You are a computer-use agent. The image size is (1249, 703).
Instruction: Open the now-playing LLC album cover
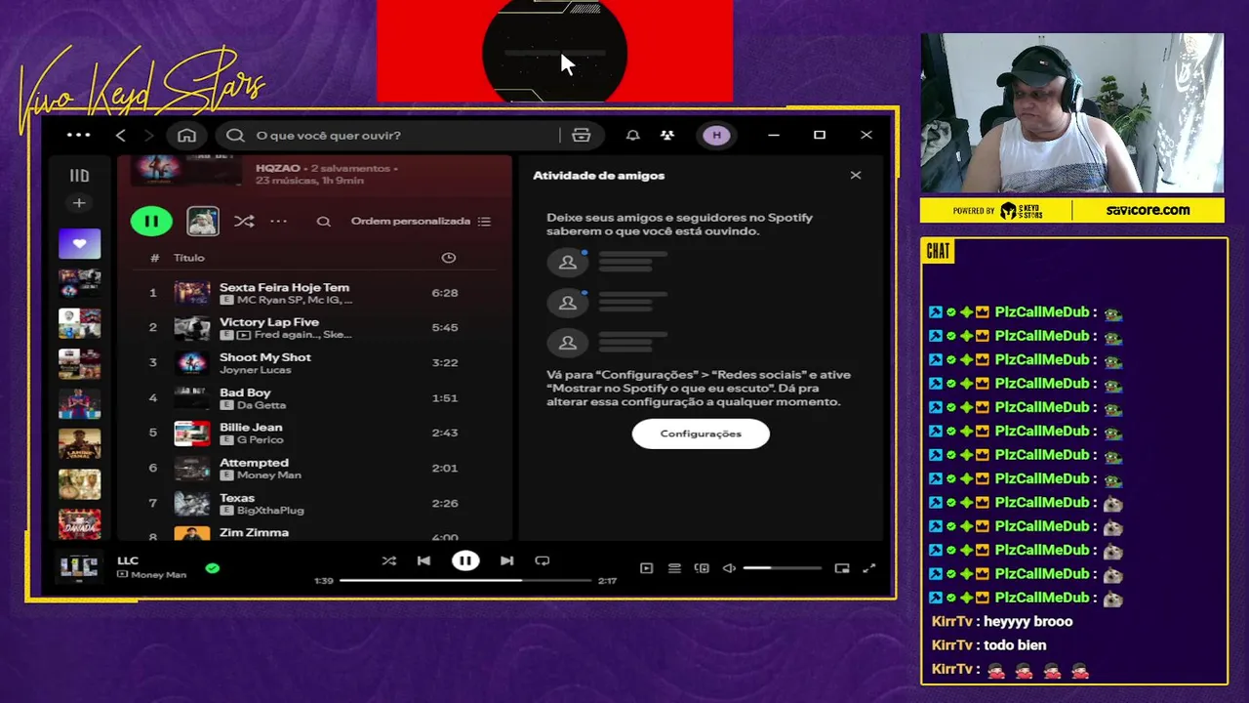click(79, 566)
